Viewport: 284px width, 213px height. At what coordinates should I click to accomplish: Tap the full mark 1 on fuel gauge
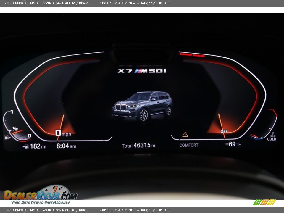click(12, 112)
